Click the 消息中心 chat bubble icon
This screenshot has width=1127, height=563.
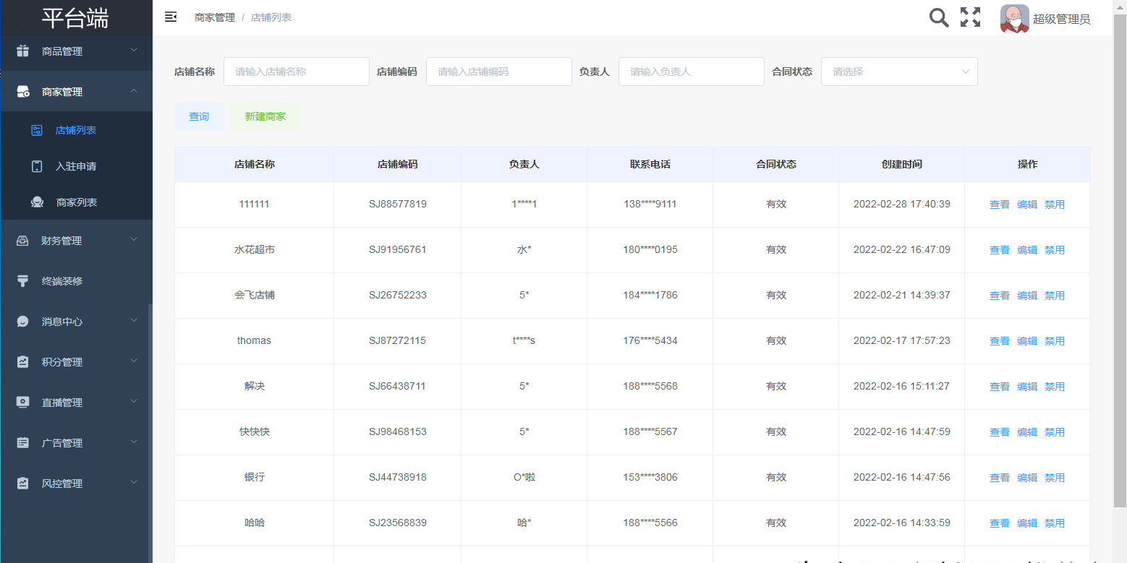pyautogui.click(x=23, y=322)
